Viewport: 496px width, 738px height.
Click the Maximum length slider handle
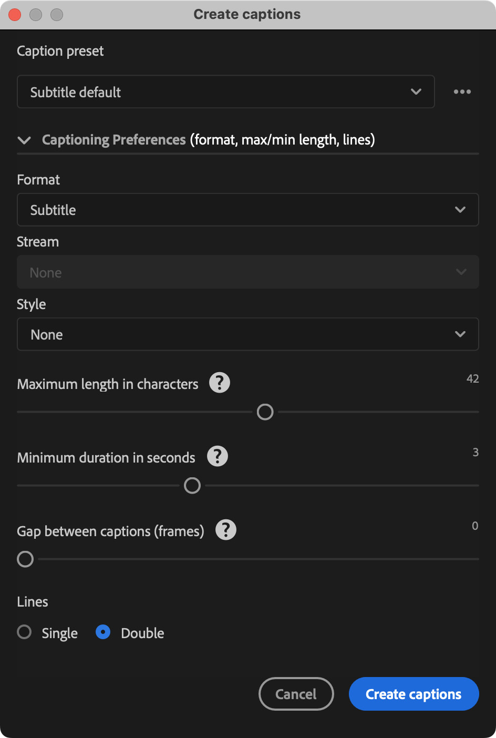click(265, 412)
